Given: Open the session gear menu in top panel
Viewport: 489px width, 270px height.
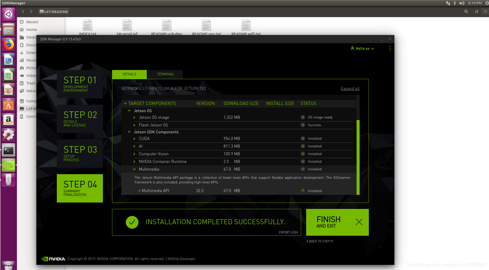Looking at the screenshot, I should (x=487, y=3).
